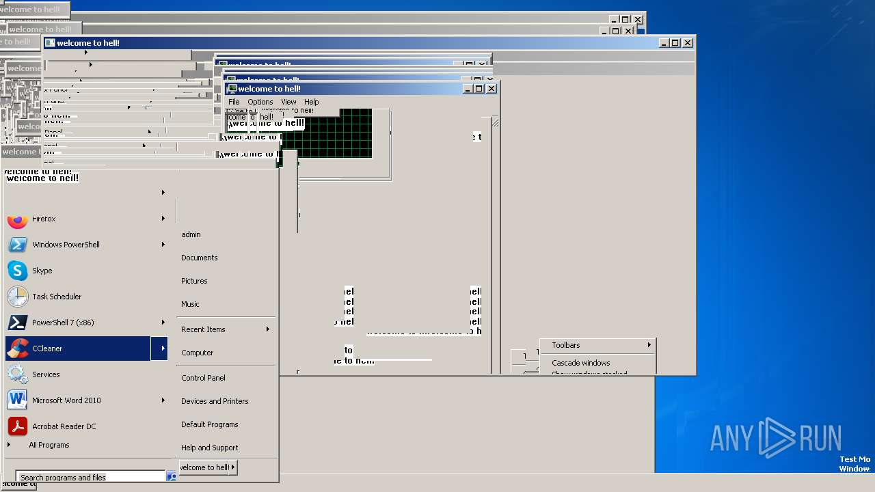
Task: Start Task Scheduler clock icon
Action: [17, 297]
